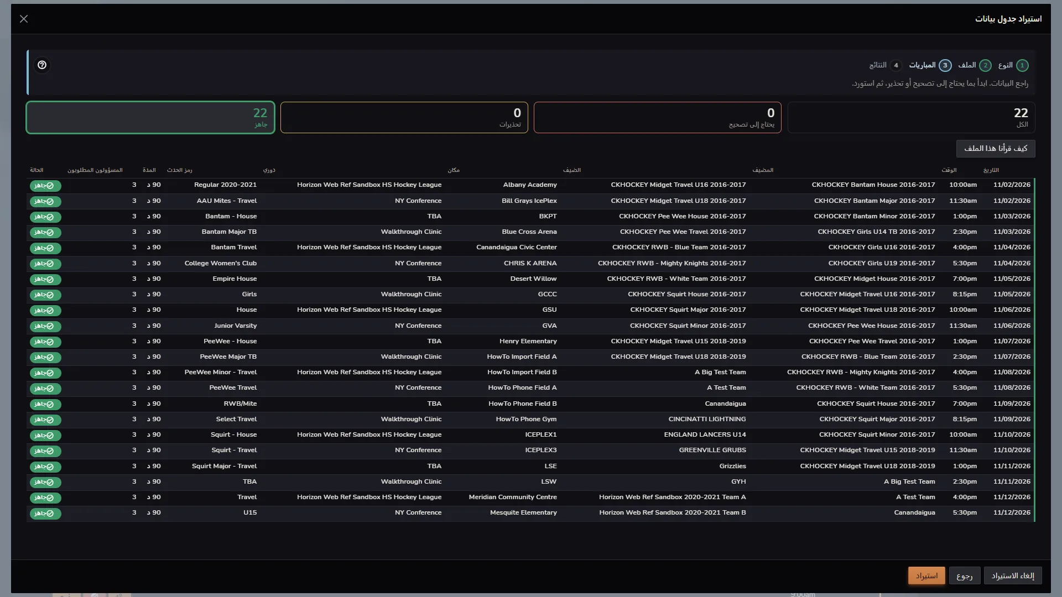This screenshot has width=1062, height=597.
Task: Click إلغاء الاستيراد cancel button
Action: 1013,575
